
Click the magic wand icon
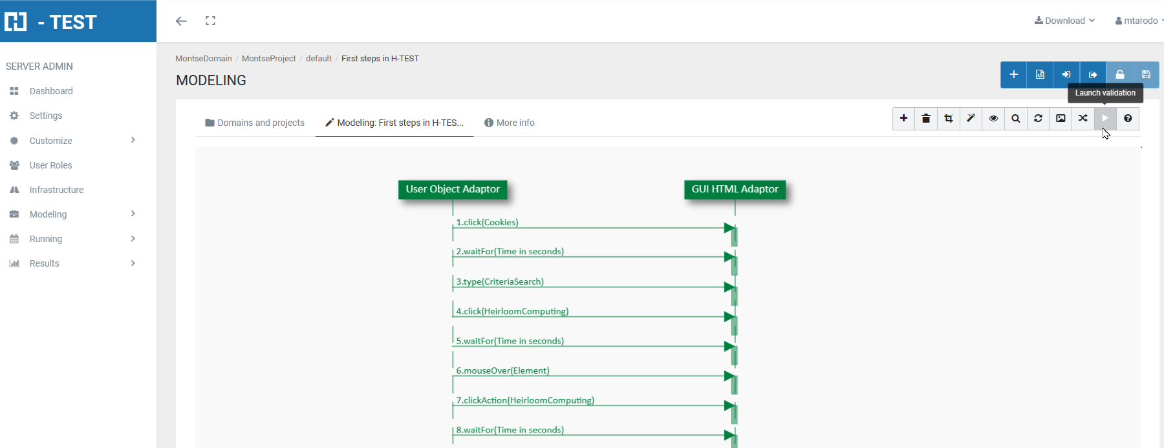tap(971, 119)
